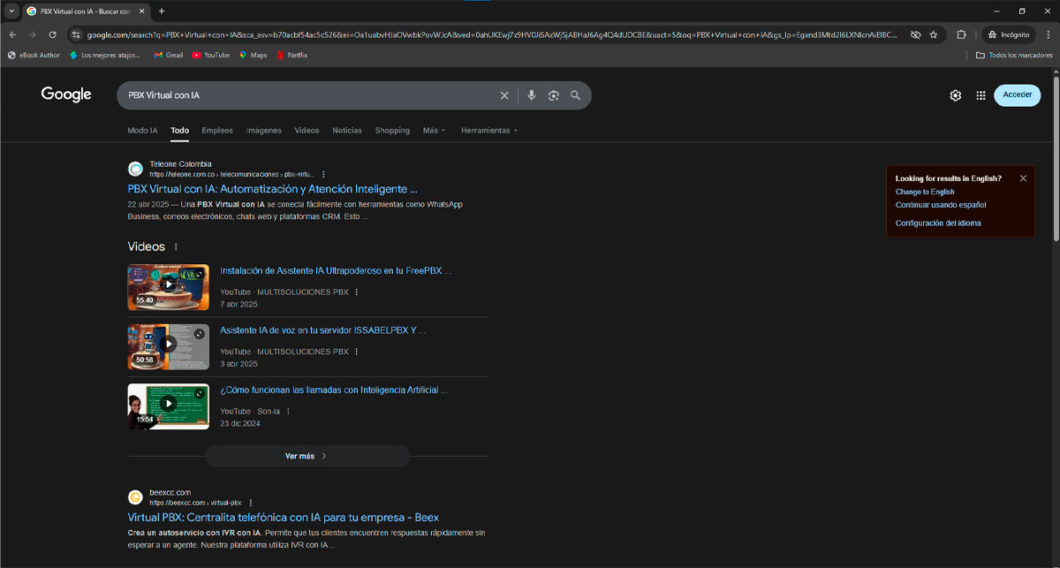
Task: Click the address bar URL
Action: tap(492, 34)
